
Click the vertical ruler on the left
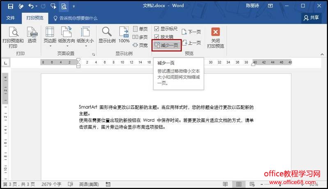(5, 126)
